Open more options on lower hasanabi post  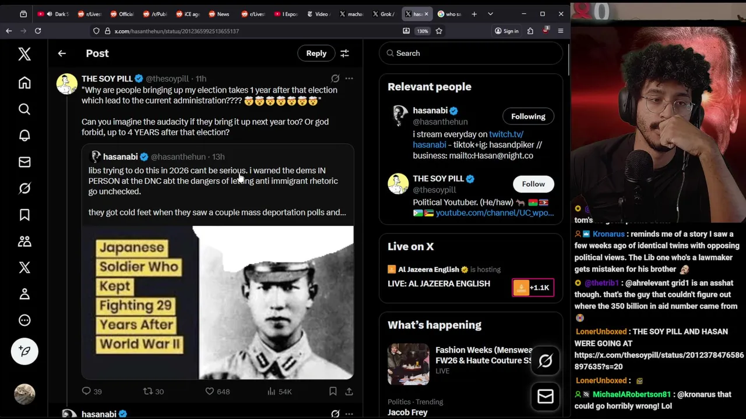click(349, 414)
